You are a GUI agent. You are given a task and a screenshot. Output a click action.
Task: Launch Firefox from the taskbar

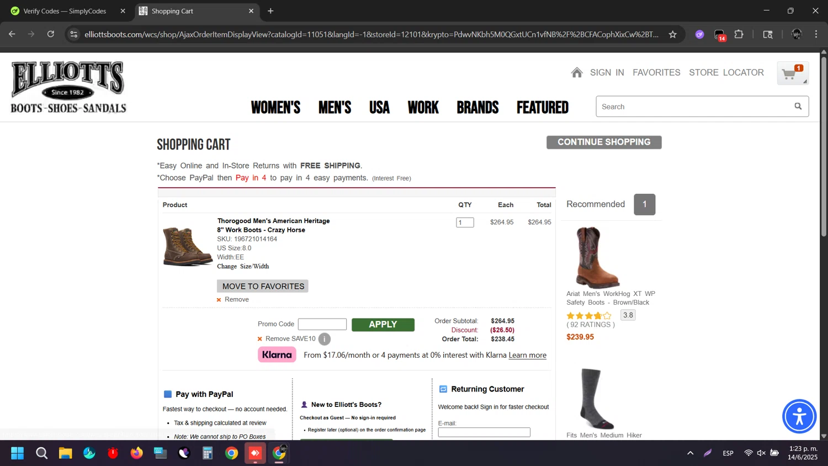(x=136, y=453)
